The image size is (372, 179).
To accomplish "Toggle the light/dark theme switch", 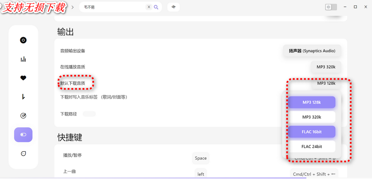I will tap(331, 7).
